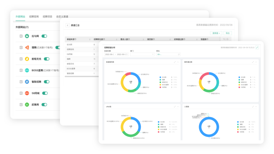This screenshot has width=274, height=154.
Task: Click horizontal scrollbar under 渠道汇总 table
Action: (82, 76)
